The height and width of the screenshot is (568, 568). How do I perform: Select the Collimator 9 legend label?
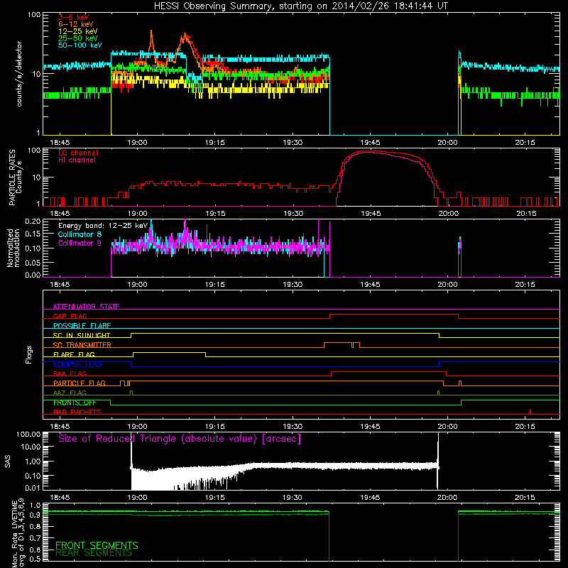(x=80, y=243)
